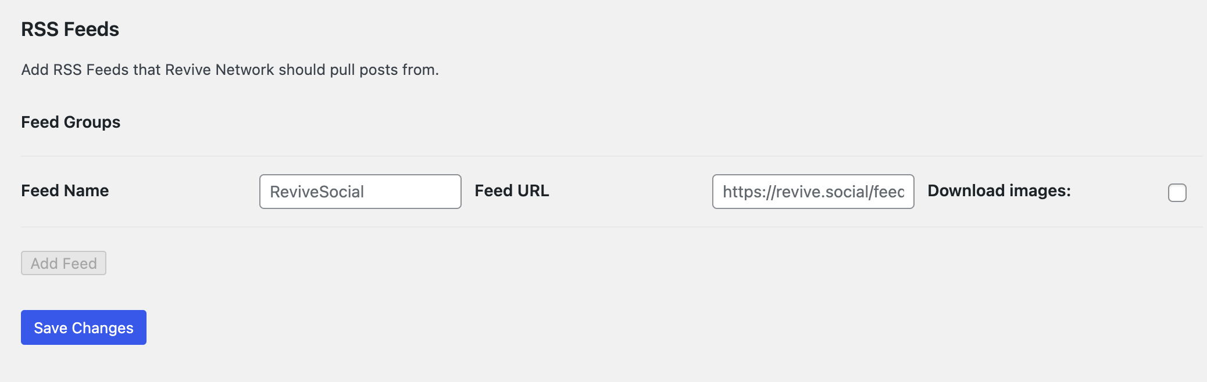Enable the Download images checkbox
1207x382 pixels.
pyautogui.click(x=1177, y=192)
